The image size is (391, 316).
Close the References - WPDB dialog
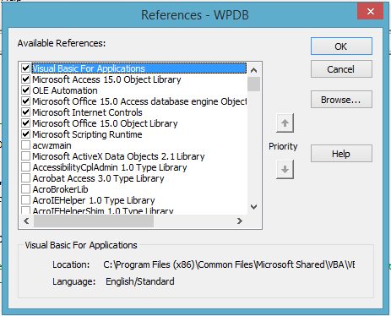coord(370,12)
